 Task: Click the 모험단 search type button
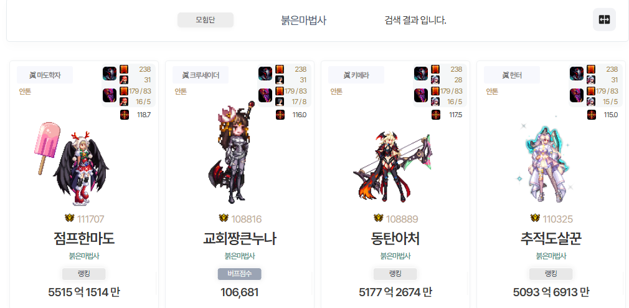[x=206, y=20]
